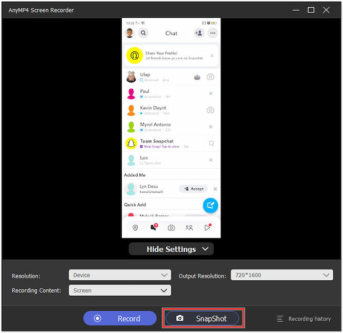
Task: Dismiss Lyn Desu friend request X
Action: (215, 189)
